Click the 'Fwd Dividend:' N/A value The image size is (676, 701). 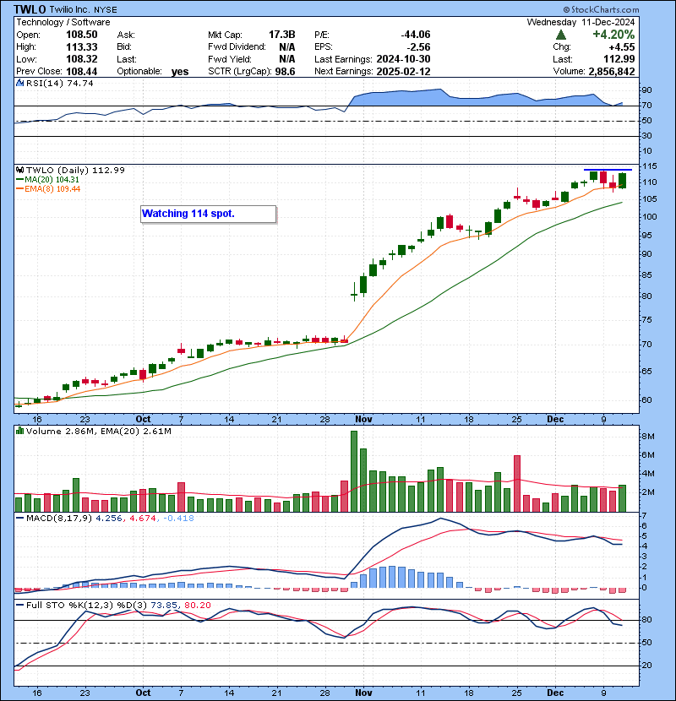286,47
